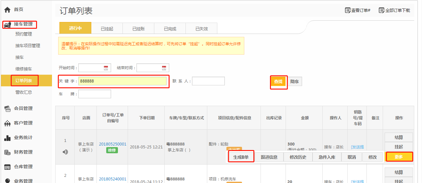
Task: Select 预约管理 in the sidebar
Action: point(24,34)
